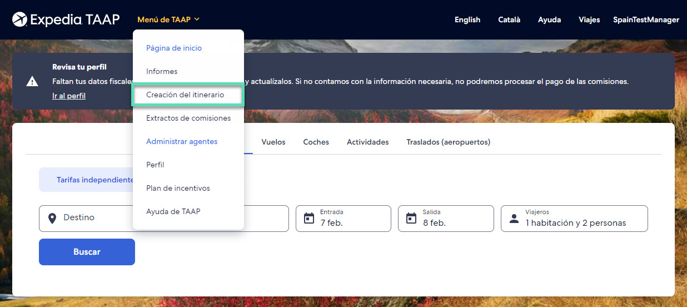Switch language to English

coord(467,19)
